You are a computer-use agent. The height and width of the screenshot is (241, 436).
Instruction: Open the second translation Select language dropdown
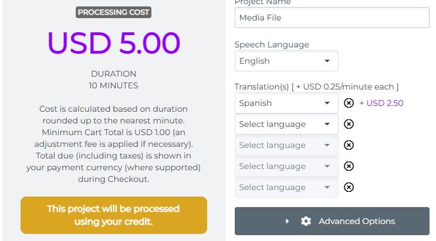click(x=286, y=124)
